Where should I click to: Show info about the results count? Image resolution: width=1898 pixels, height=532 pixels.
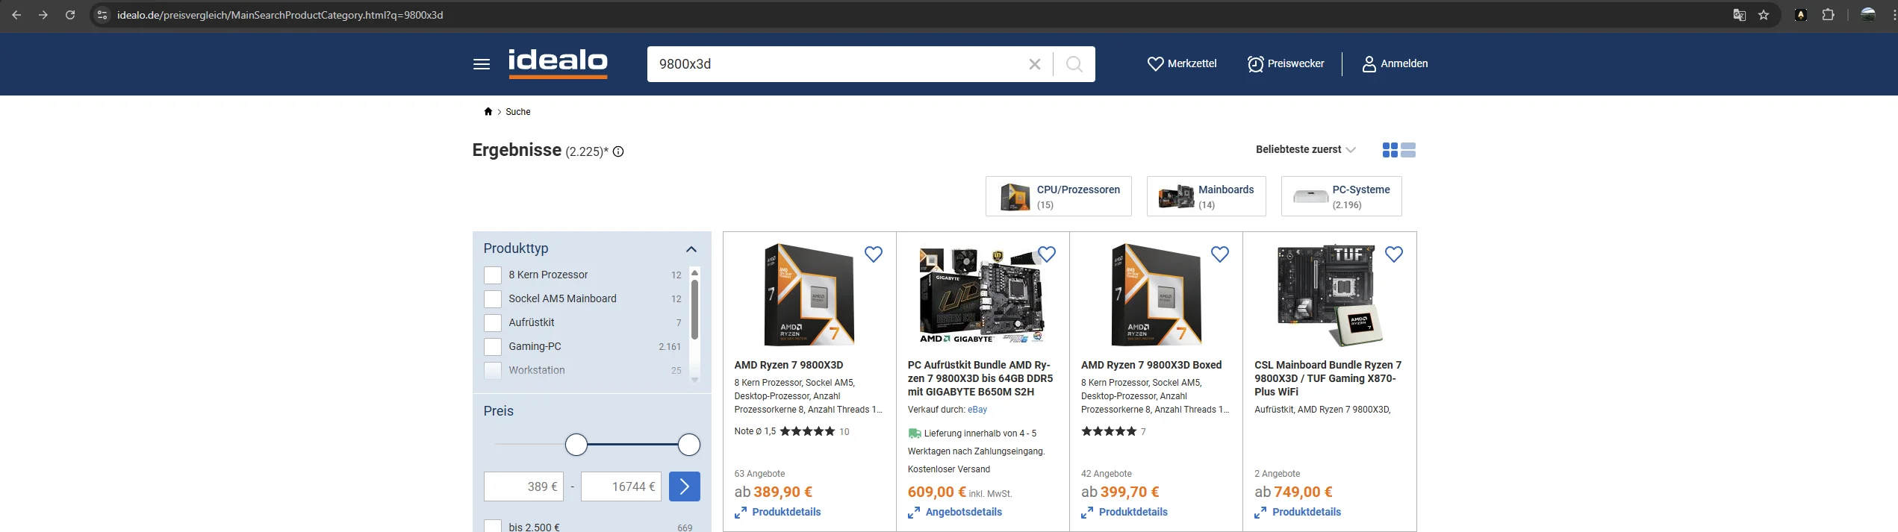coord(618,151)
